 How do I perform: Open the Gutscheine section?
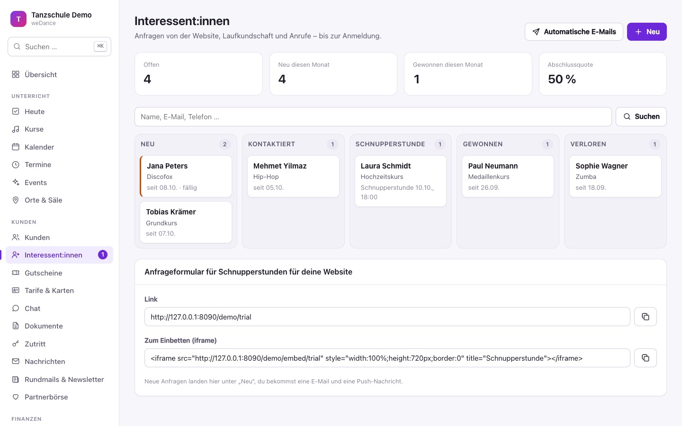coord(59,273)
